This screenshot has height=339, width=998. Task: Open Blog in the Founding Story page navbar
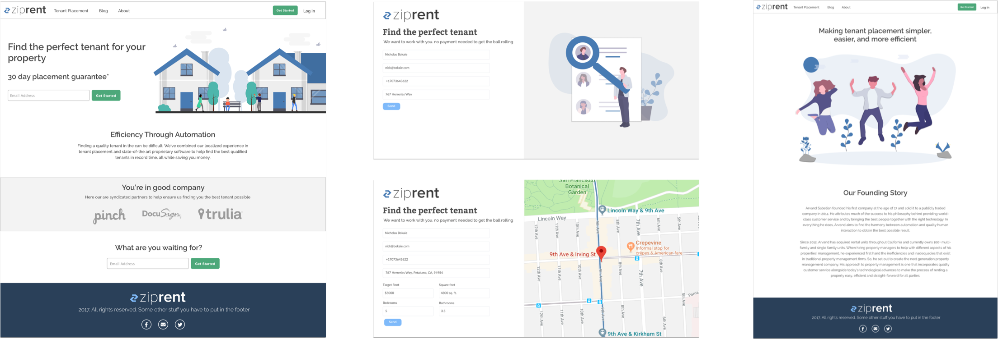[831, 7]
